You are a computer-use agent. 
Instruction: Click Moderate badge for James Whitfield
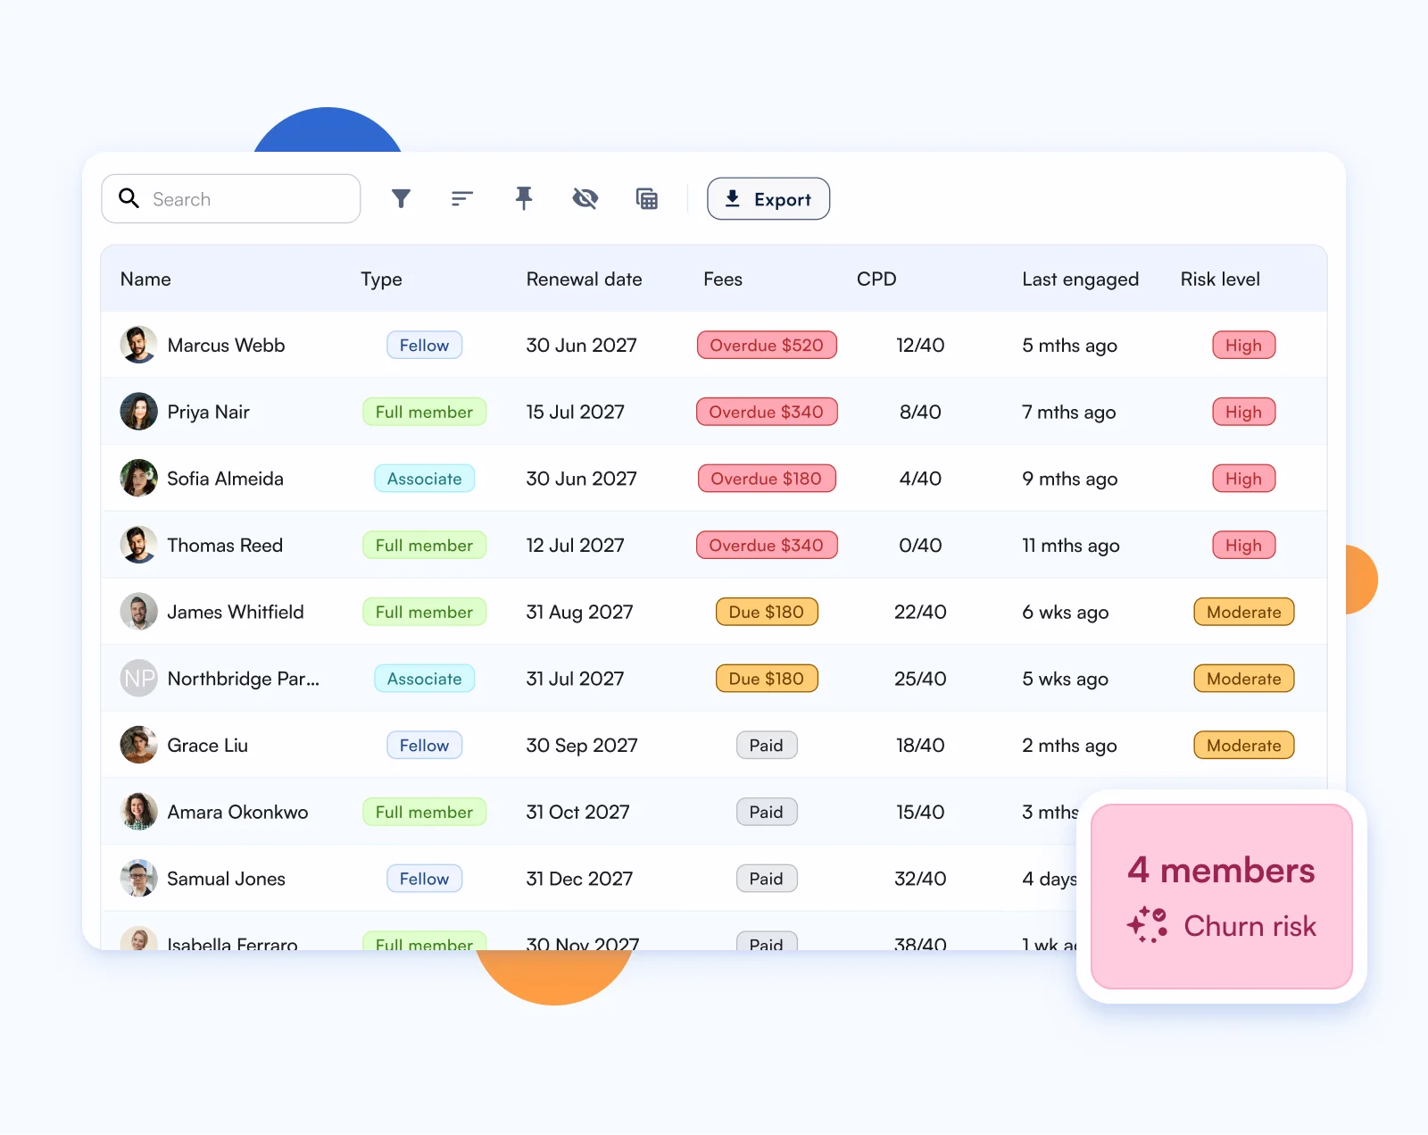[1243, 612]
